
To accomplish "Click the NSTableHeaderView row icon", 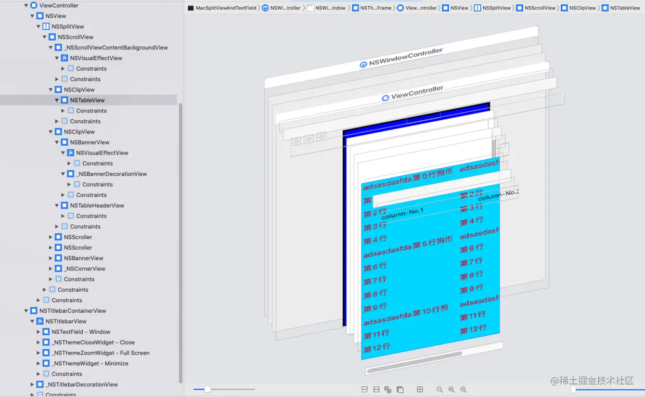I will coord(64,206).
